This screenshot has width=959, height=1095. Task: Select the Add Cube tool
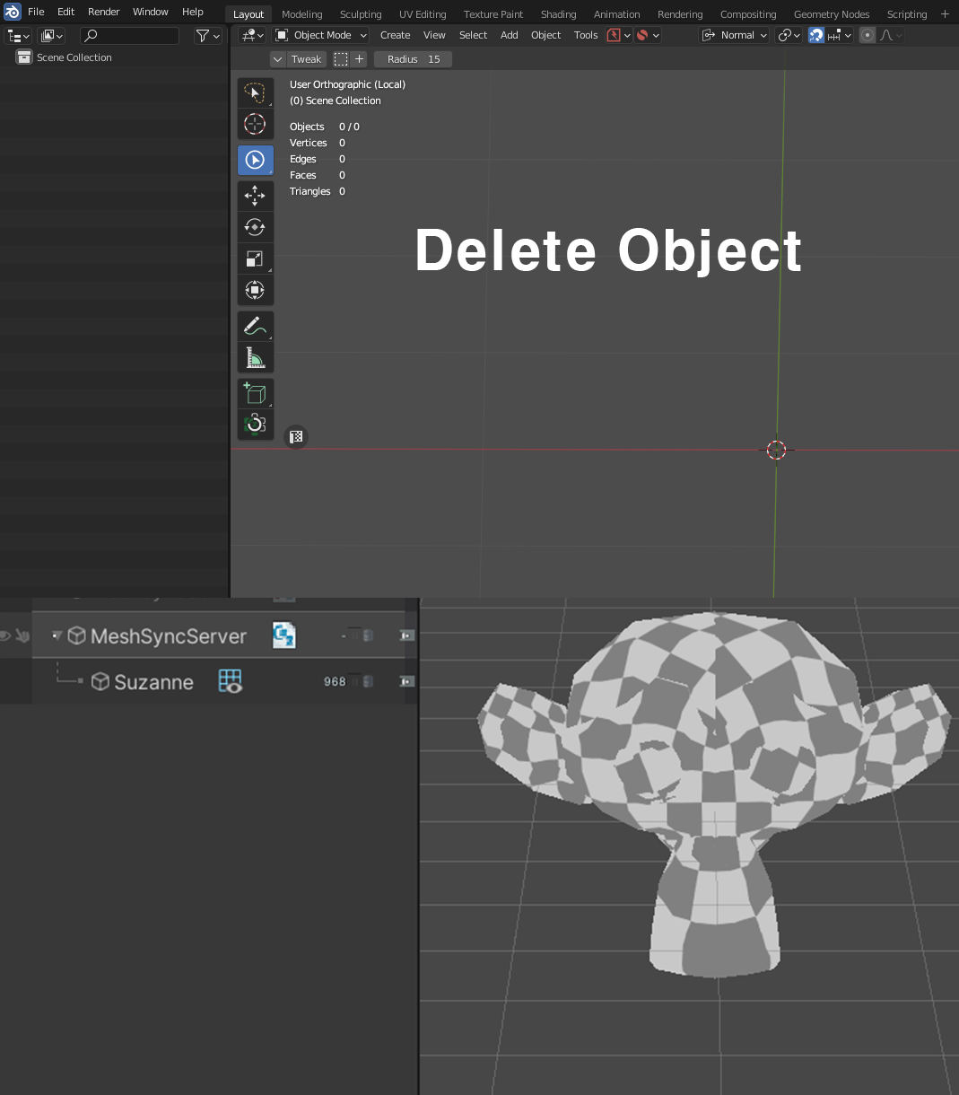[x=255, y=392]
